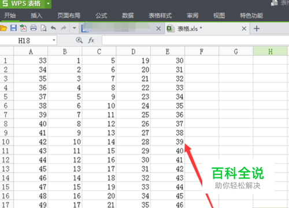The width and height of the screenshot is (289, 208).
Task: Select column E header
Action: point(168,51)
